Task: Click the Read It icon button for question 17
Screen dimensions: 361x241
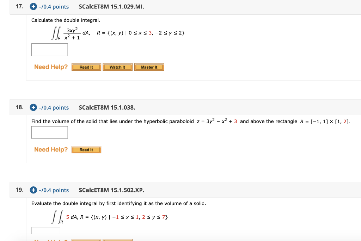Action: (x=86, y=67)
